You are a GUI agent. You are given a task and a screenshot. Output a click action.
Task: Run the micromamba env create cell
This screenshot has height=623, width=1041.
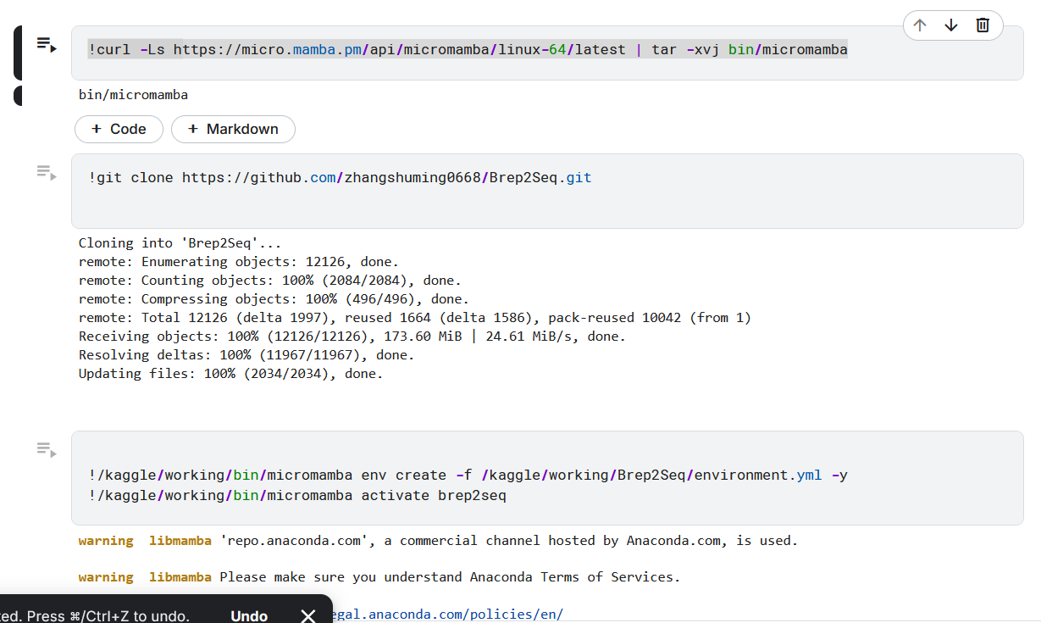[46, 449]
